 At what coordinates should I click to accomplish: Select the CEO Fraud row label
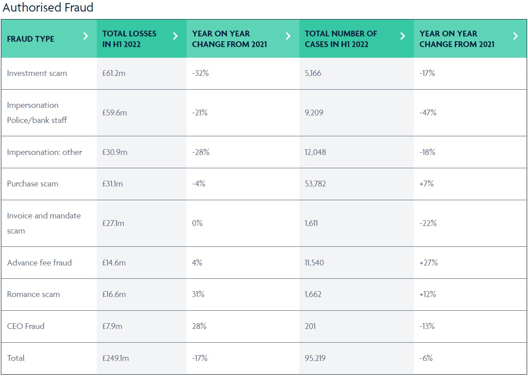coord(26,326)
